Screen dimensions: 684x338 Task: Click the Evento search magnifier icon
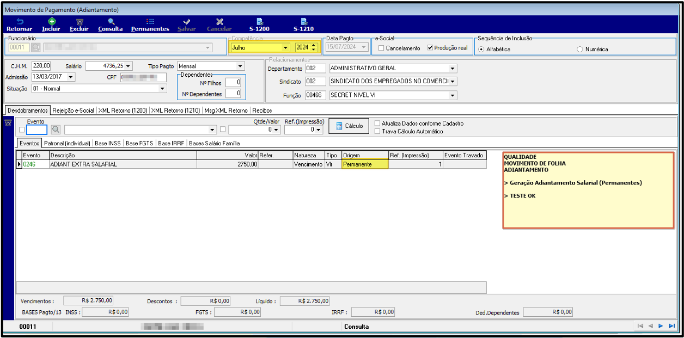coord(56,130)
